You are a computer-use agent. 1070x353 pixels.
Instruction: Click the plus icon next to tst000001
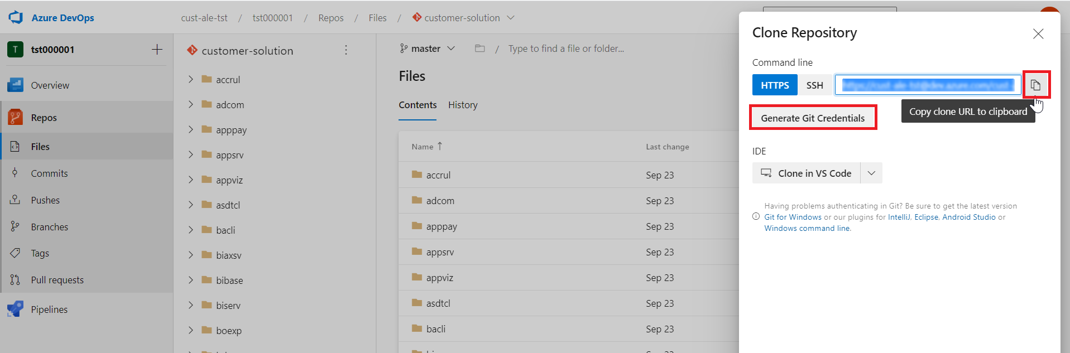(x=157, y=50)
